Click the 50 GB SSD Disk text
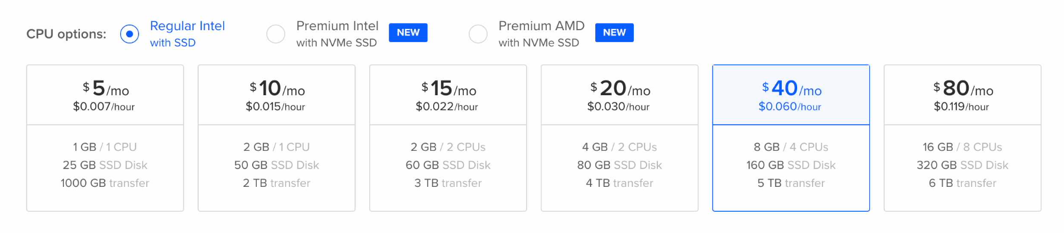The height and width of the screenshot is (233, 1064). click(276, 165)
